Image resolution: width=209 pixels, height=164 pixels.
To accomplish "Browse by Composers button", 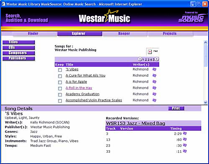I will click(19, 53).
